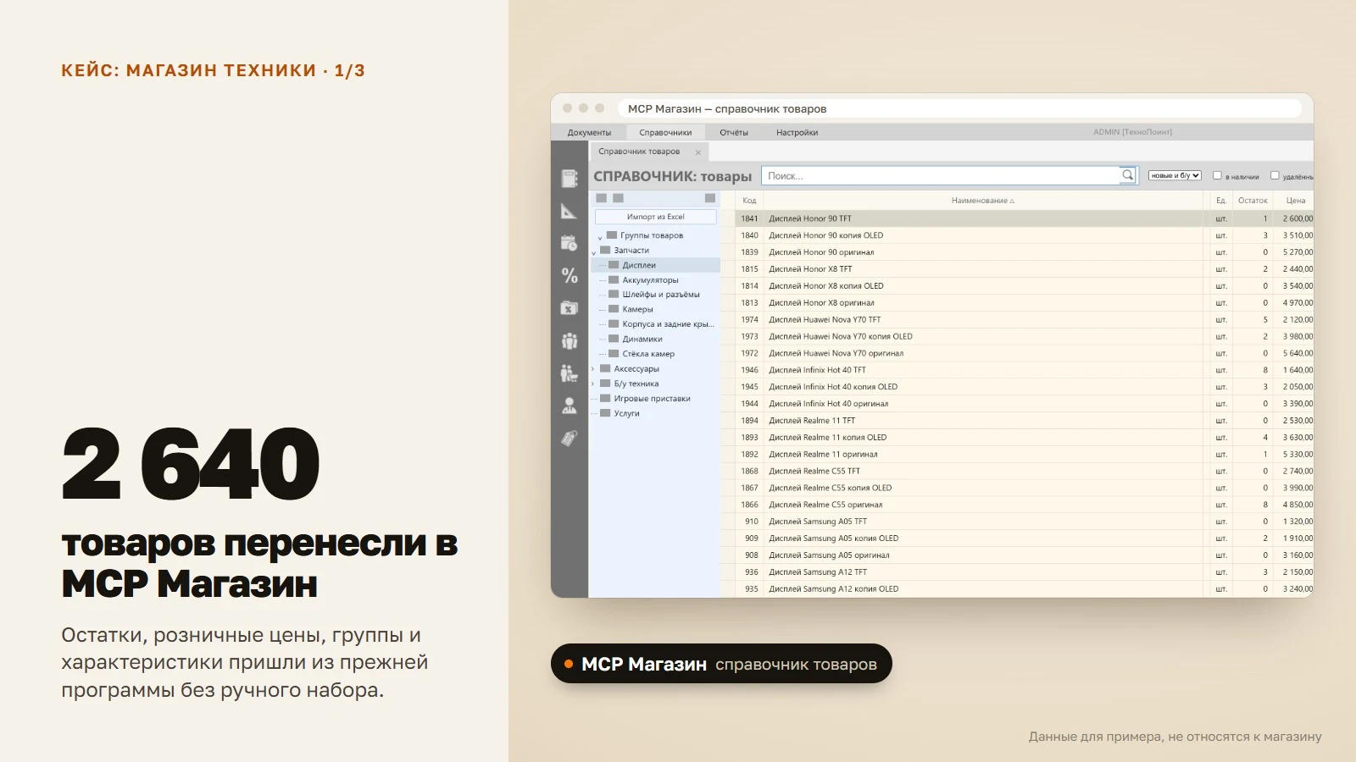Sort by the Наименование column header
Viewport: 1356px width, 762px height.
[x=982, y=201]
